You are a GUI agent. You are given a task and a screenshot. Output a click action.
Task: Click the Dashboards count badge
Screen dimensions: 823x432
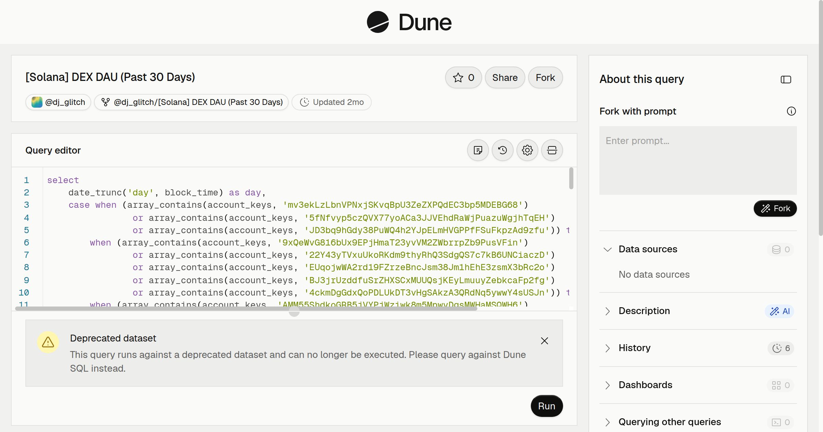click(781, 385)
